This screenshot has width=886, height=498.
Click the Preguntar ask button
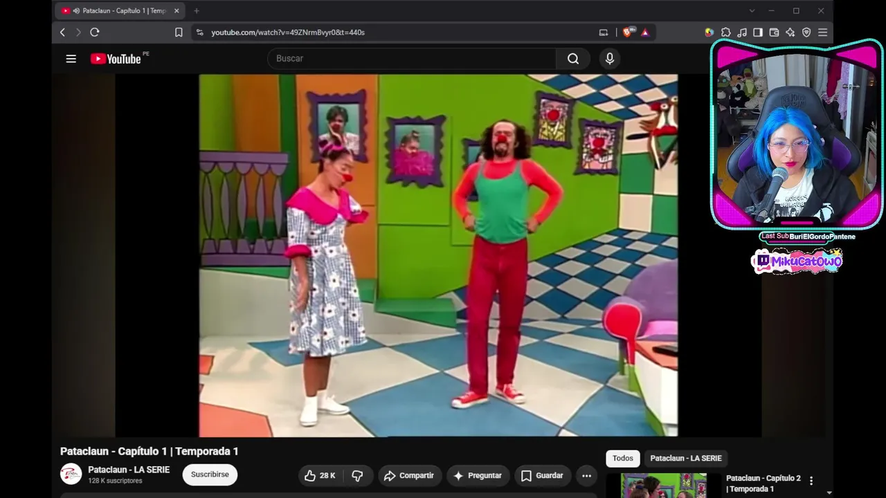coord(477,476)
